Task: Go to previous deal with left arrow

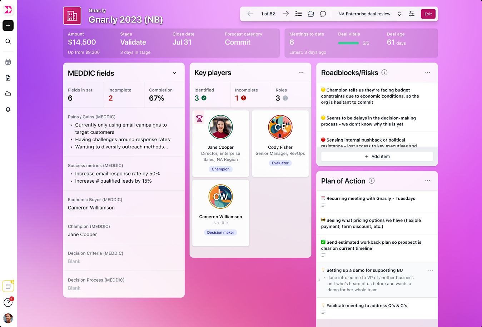Action: [x=250, y=14]
